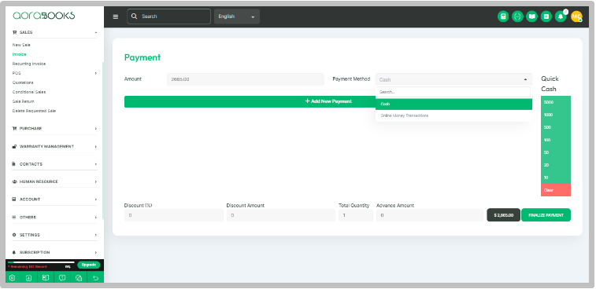This screenshot has height=289, width=596.
Task: Click the Sales cart icon in sidebar
Action: (x=14, y=33)
